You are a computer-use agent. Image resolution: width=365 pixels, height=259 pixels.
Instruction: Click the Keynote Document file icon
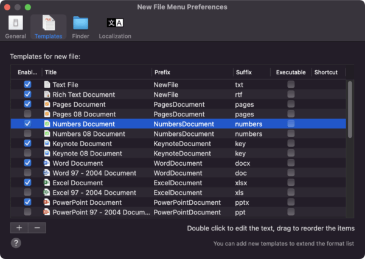coord(47,143)
